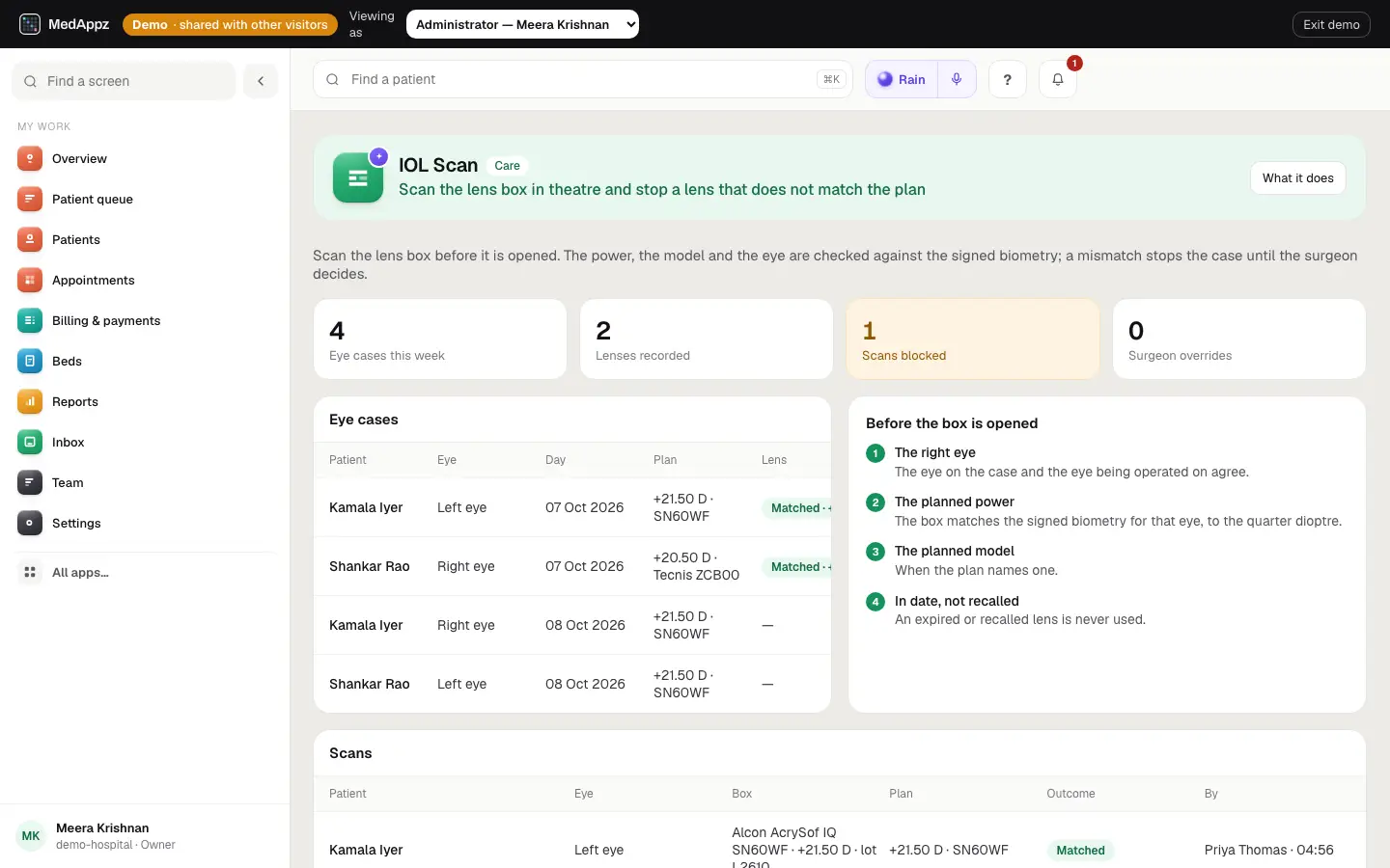Open the Beds sidebar icon
1390x868 pixels.
30,362
